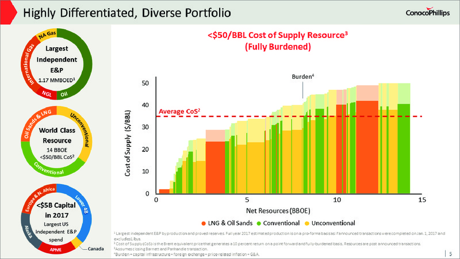Click the 'Canada' callout label
Screen dimensions: 460x259
tap(95, 249)
